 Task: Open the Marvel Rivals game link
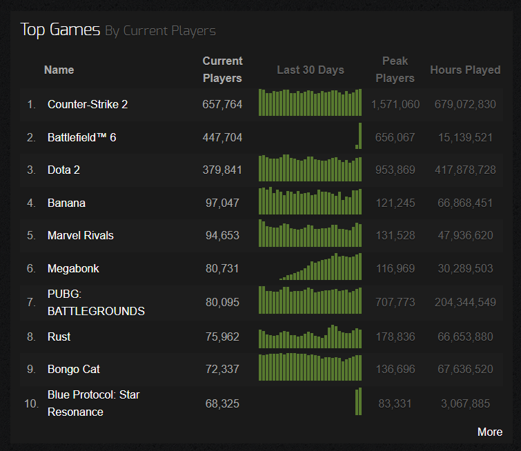coord(81,235)
